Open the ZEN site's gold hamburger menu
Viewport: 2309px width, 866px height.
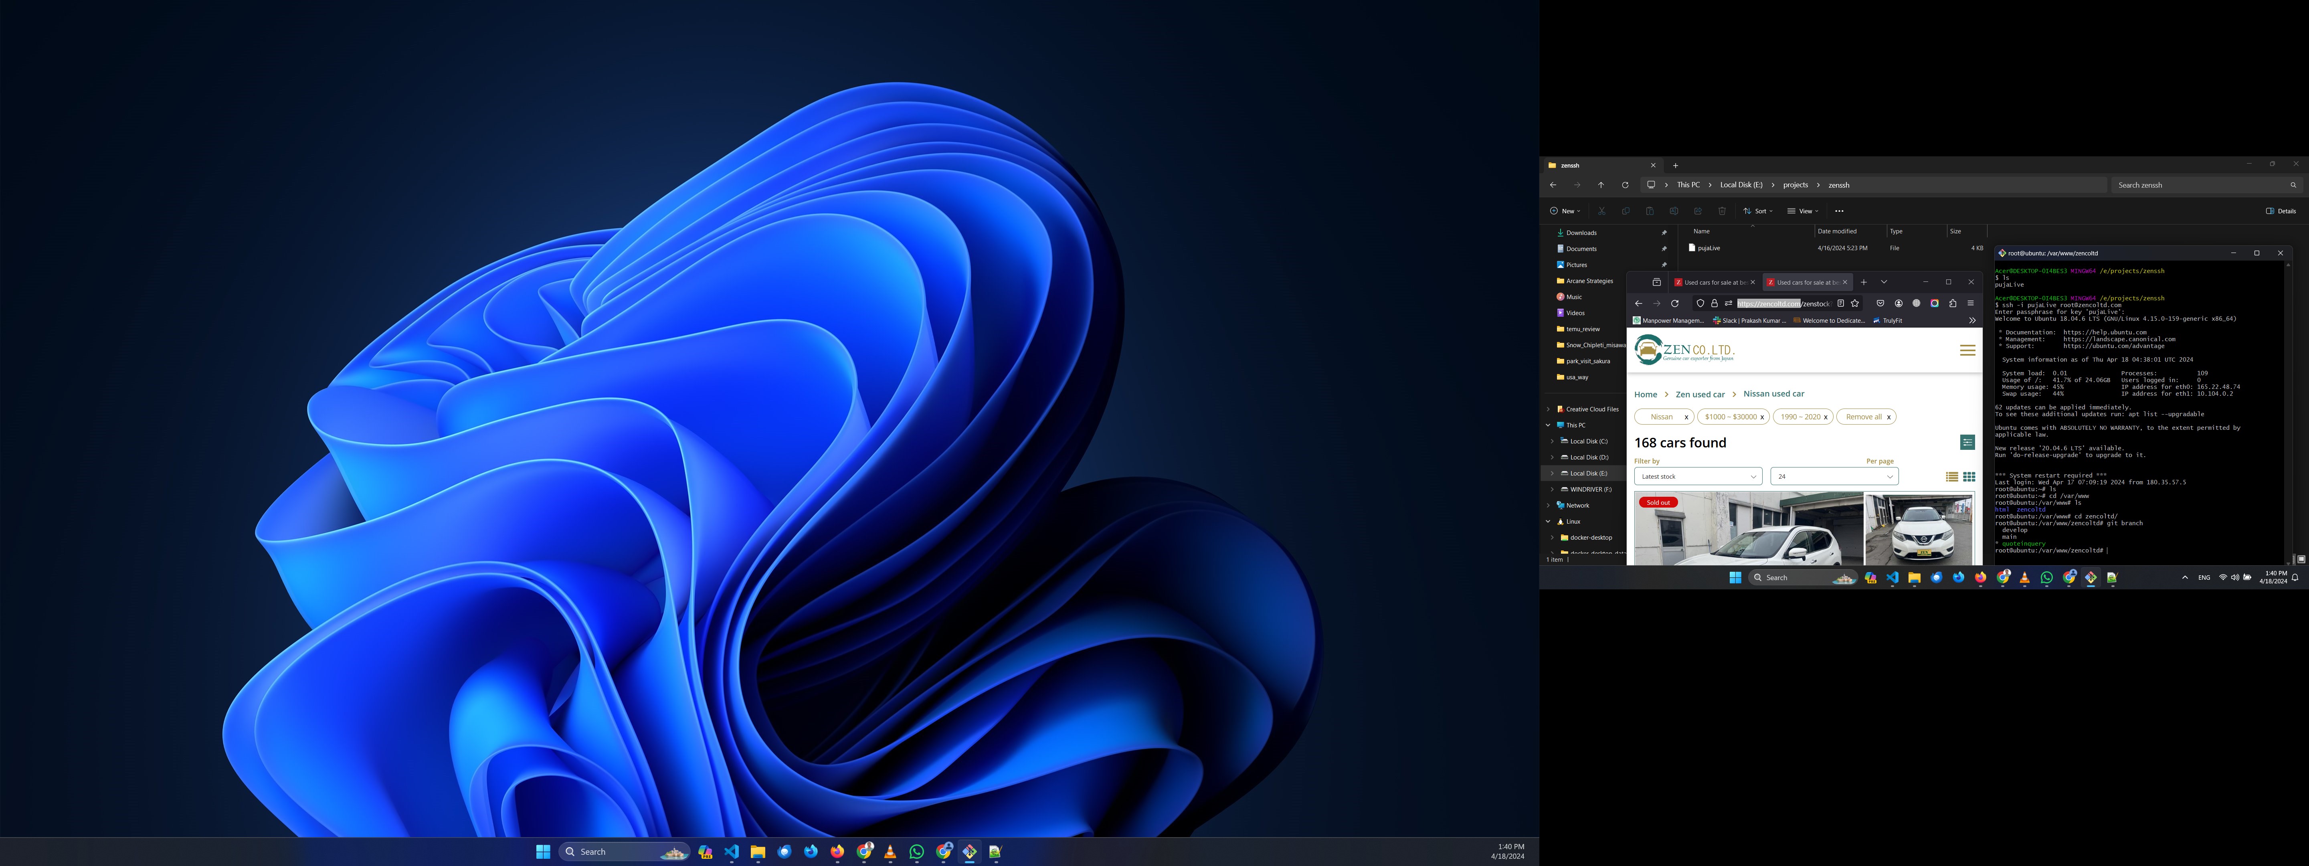1967,350
